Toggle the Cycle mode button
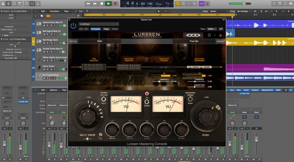Screen dimensions: 294x162 pyautogui.click(x=178, y=3)
